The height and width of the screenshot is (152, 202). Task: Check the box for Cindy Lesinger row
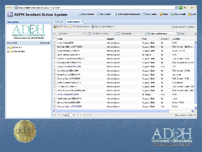[54, 99]
